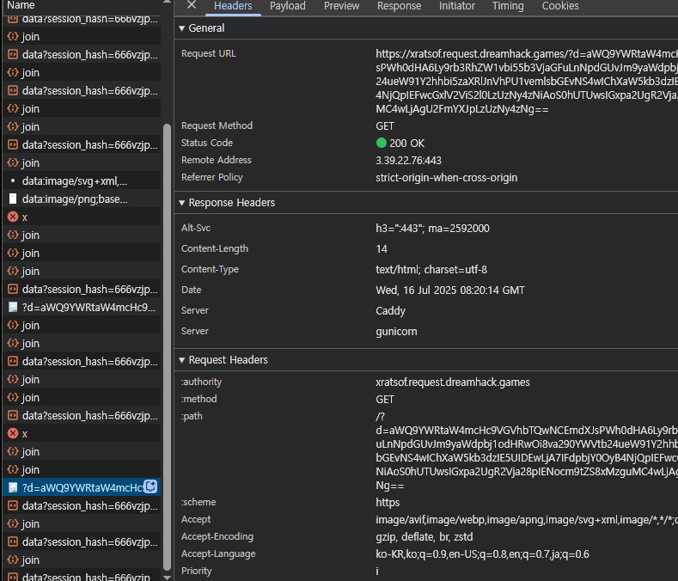Click the override badge icon on selected request

pos(150,486)
